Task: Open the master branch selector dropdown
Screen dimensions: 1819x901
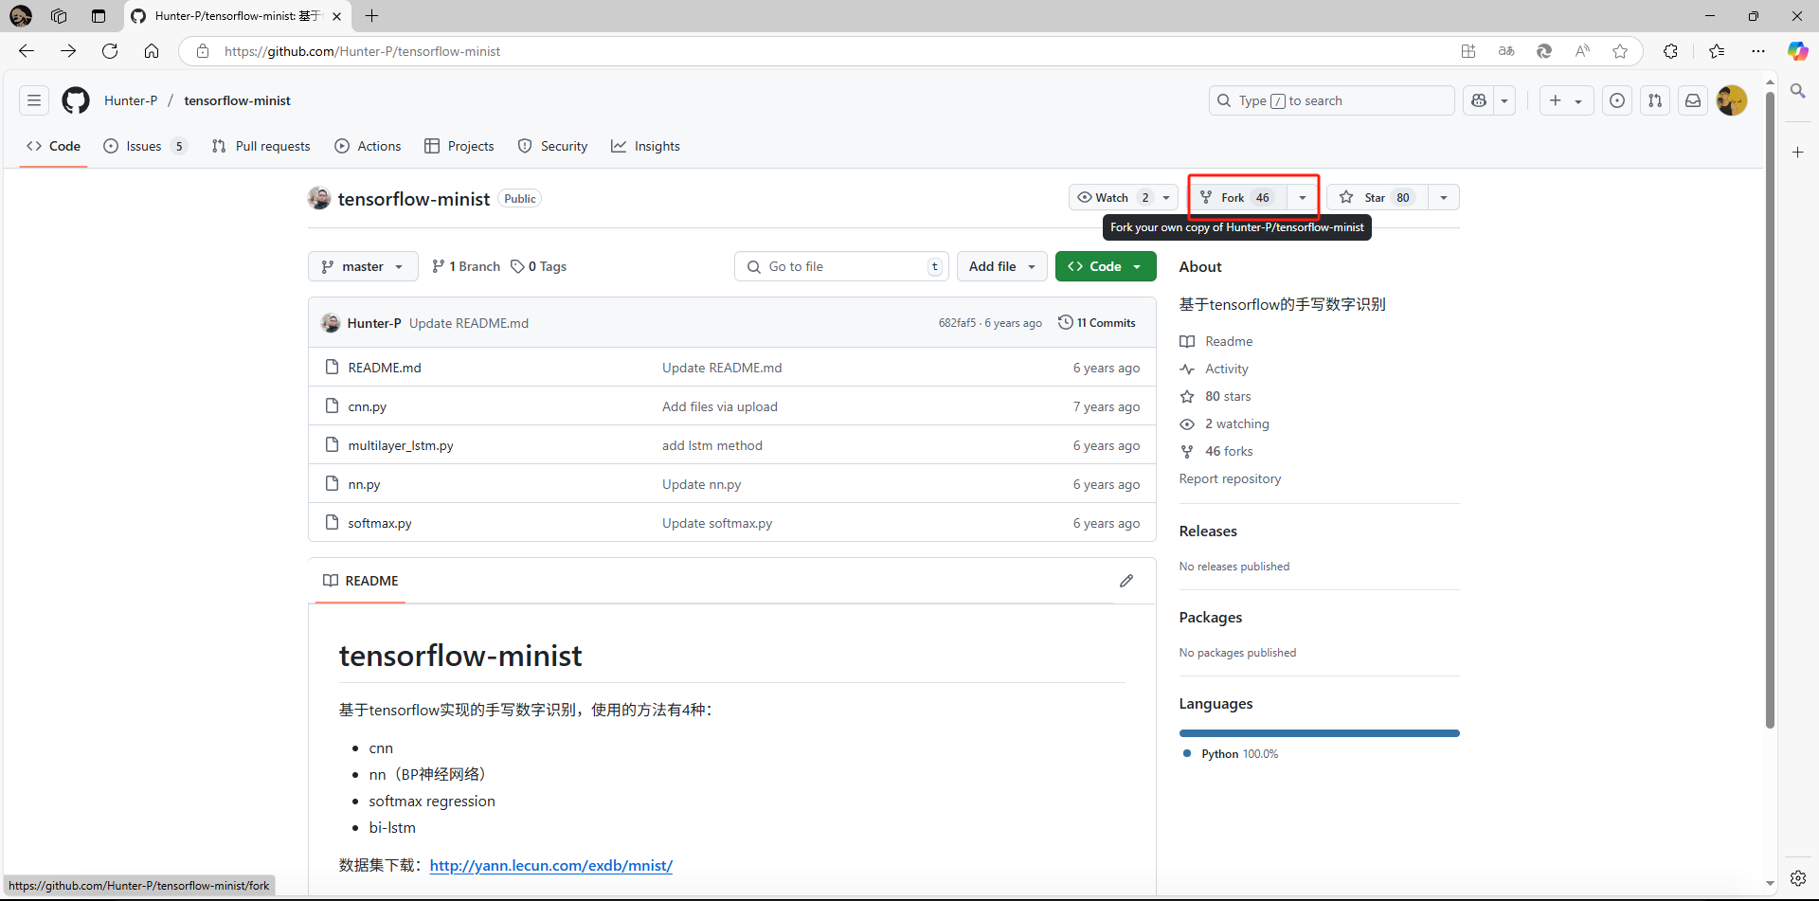Action: click(x=363, y=266)
